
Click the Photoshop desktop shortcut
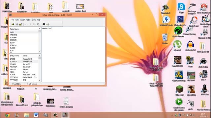(x=180, y=21)
